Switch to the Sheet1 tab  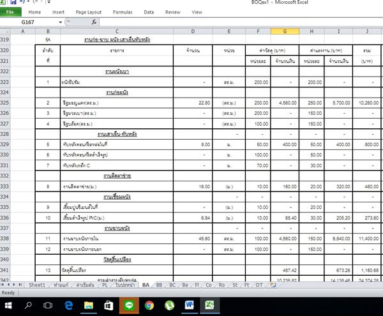[x=37, y=285]
